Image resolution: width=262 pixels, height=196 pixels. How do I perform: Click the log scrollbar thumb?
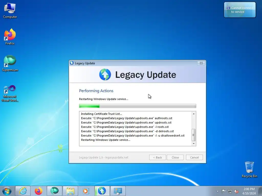(194, 135)
